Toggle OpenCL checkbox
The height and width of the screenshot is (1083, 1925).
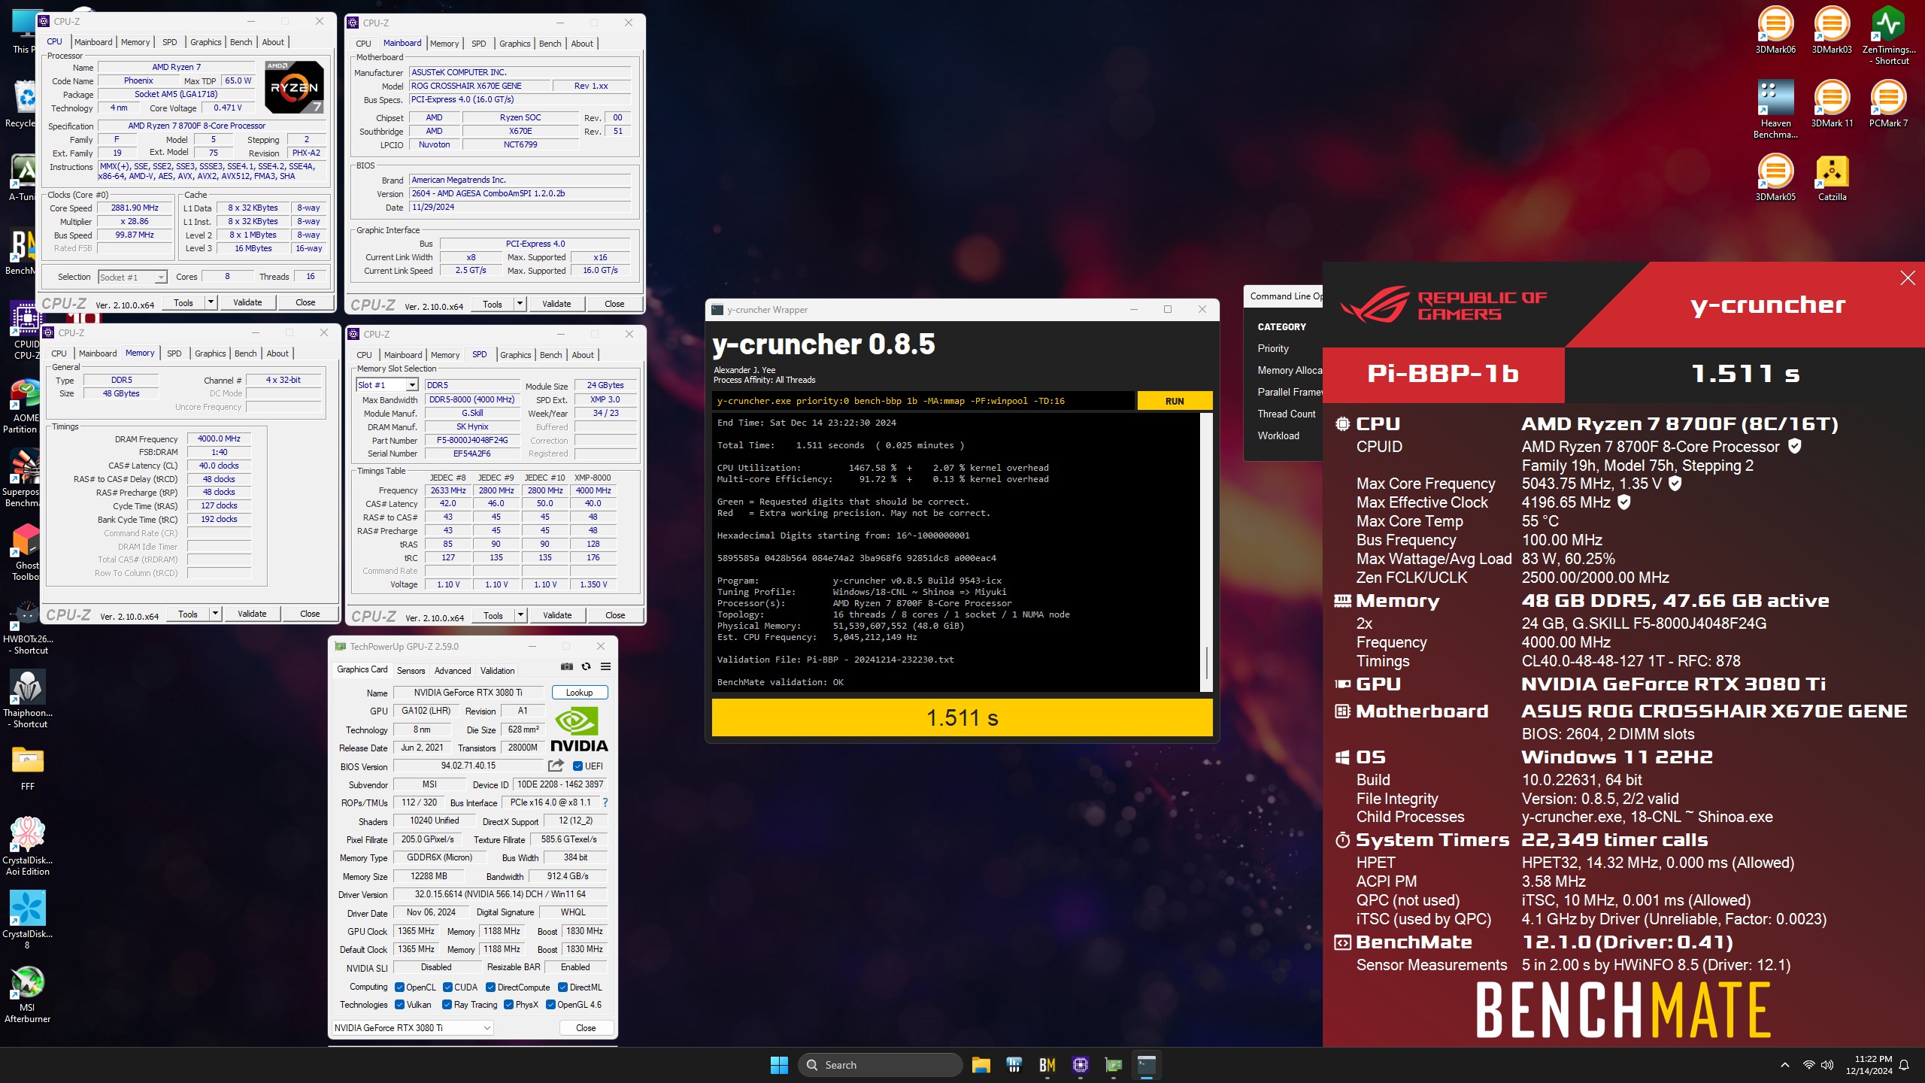400,987
